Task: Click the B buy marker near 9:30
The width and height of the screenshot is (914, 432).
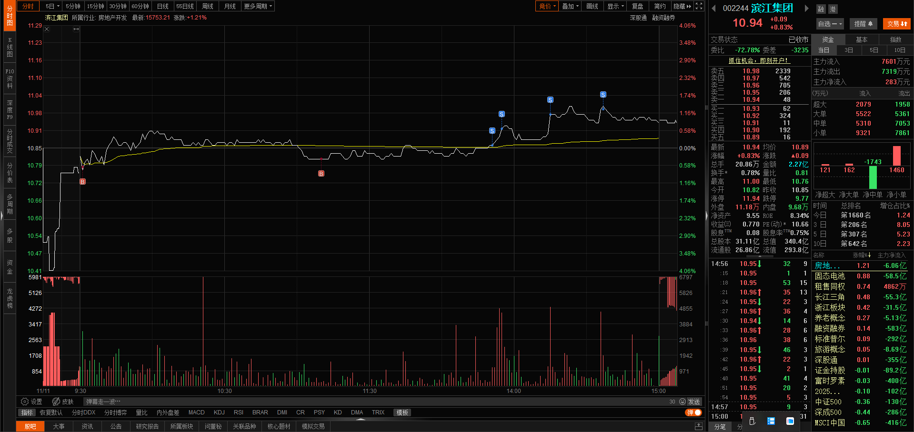Action: [x=82, y=182]
